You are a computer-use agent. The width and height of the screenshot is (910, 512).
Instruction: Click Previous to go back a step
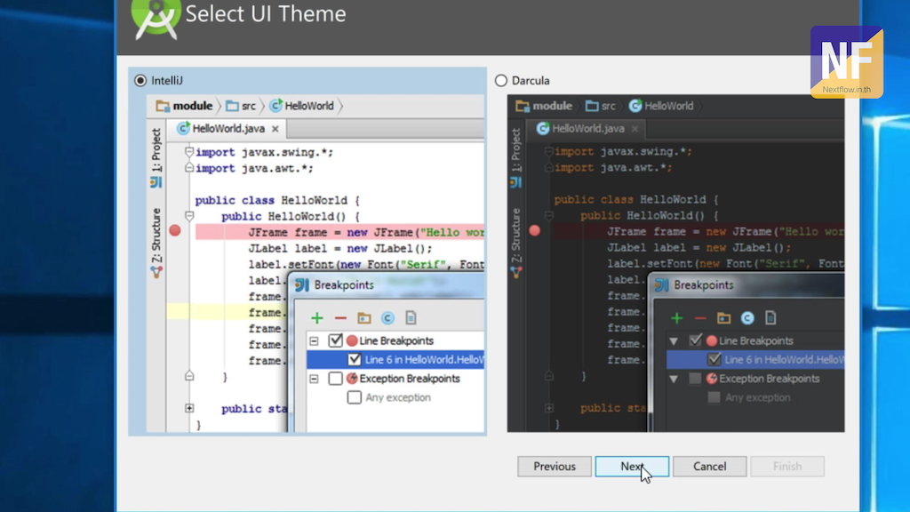[554, 466]
